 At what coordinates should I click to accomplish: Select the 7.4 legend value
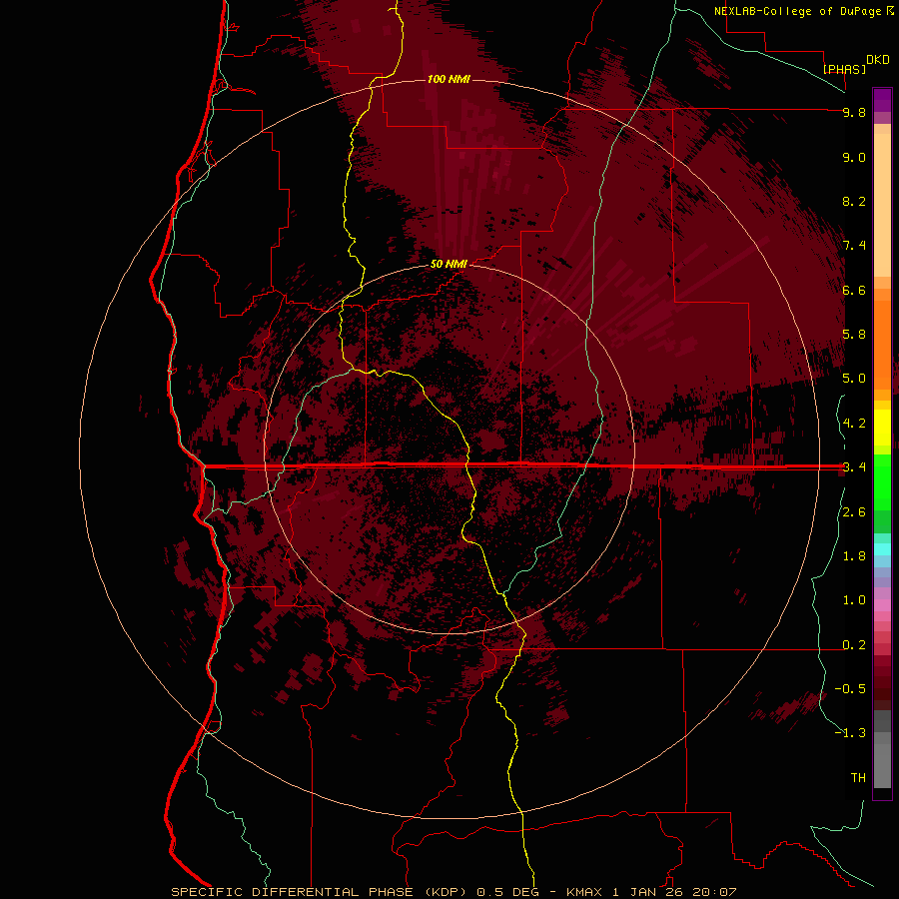(854, 246)
